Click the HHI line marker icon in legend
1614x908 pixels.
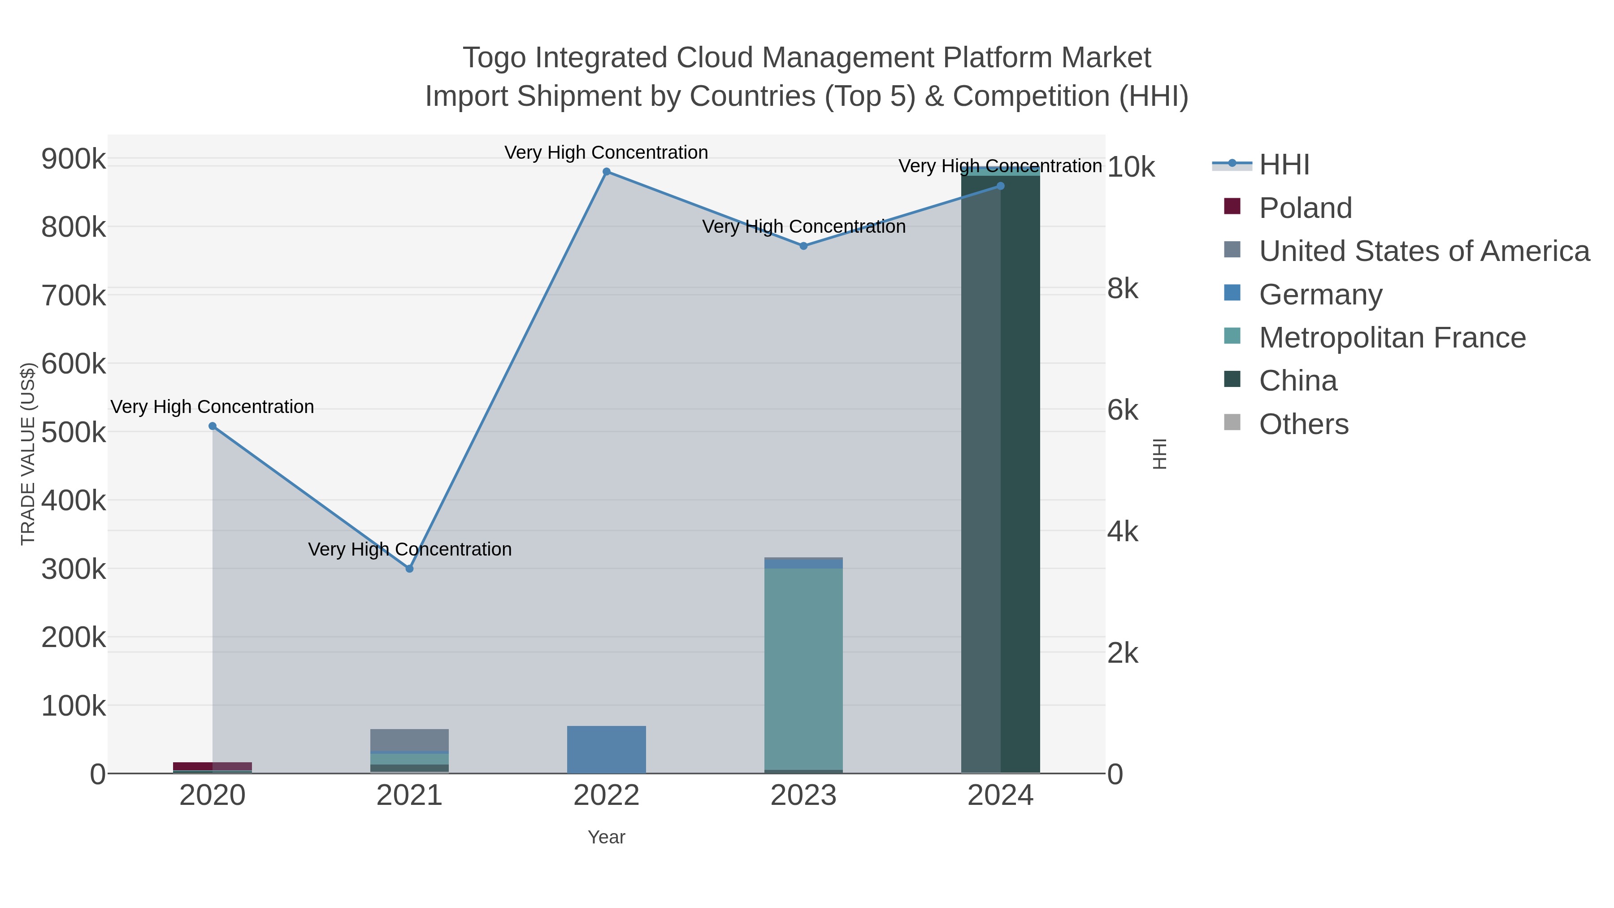[x=1232, y=164]
